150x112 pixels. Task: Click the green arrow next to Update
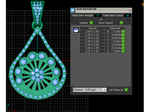tap(91, 23)
